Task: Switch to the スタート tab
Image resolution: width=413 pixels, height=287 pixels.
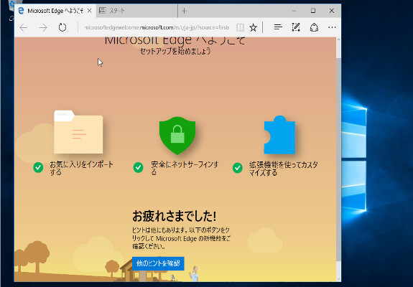Action: coord(137,11)
